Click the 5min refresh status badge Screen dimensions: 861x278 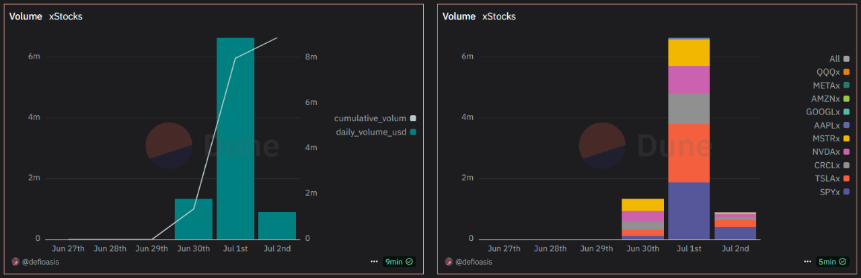831,261
